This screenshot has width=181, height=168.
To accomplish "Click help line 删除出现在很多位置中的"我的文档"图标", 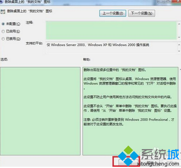I will tap(115, 70).
